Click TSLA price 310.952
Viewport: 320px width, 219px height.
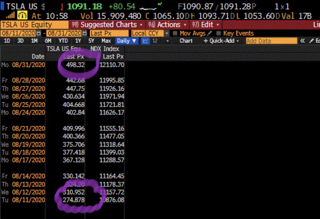pyautogui.click(x=74, y=192)
